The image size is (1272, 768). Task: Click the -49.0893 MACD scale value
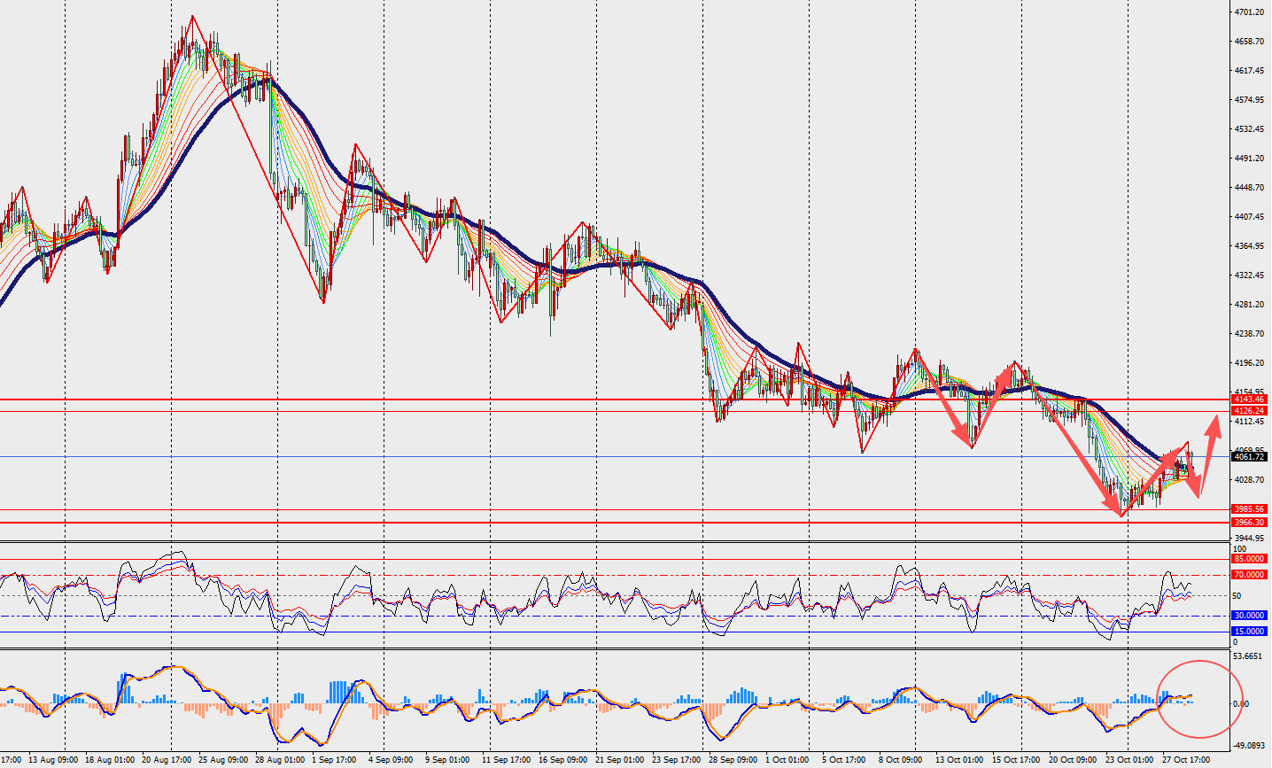pos(1248,746)
